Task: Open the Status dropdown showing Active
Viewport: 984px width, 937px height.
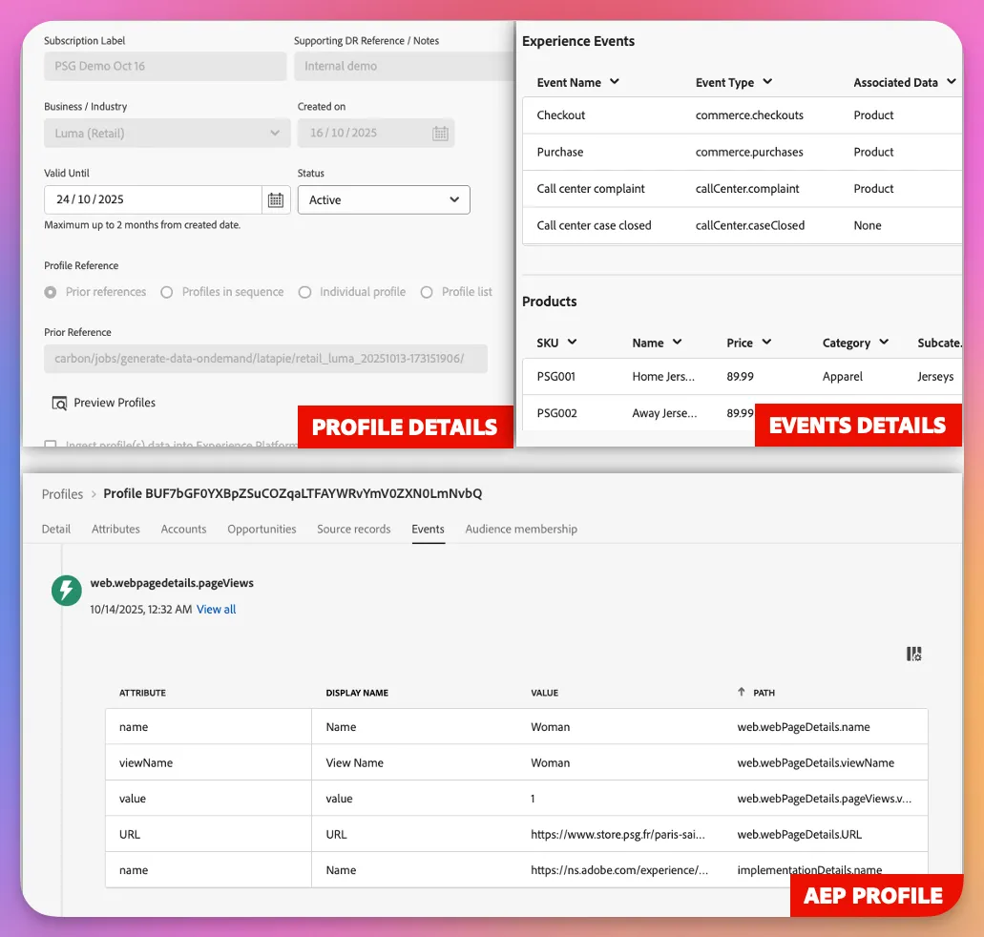Action: click(384, 199)
